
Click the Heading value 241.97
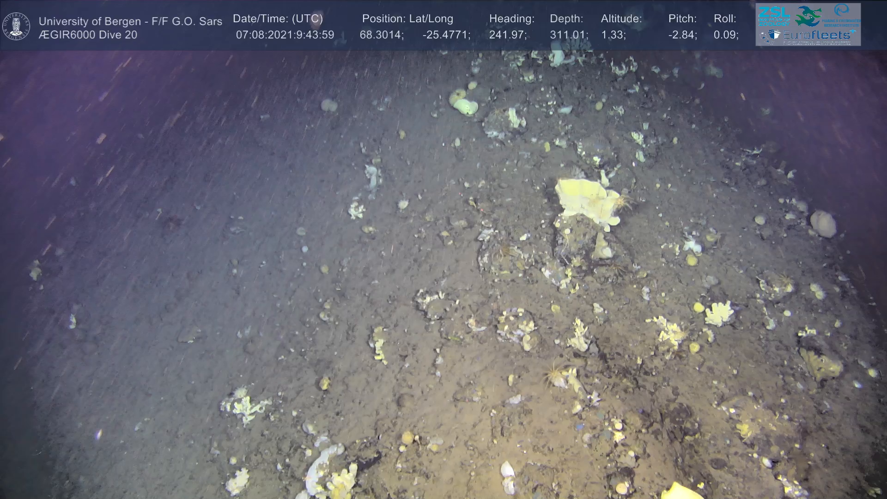click(507, 35)
